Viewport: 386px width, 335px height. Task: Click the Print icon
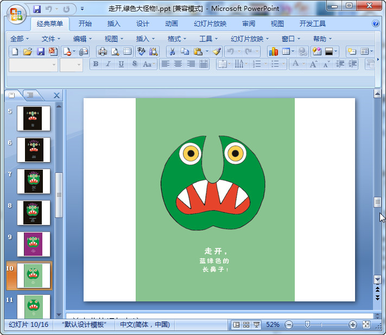(x=102, y=51)
